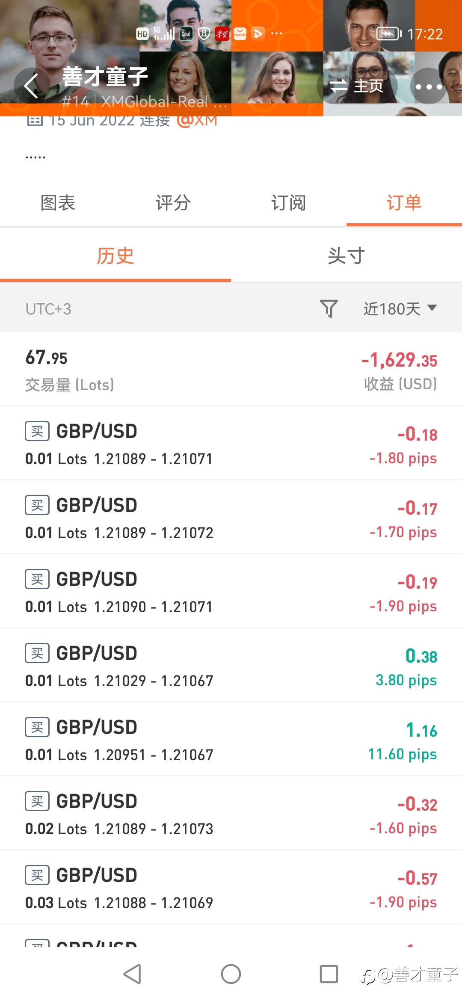This screenshot has width=462, height=1001.
Task: Open the 图表 chart tab
Action: click(58, 203)
